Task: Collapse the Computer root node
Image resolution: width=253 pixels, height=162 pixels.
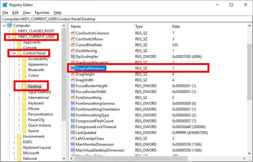Action: (x=4, y=26)
